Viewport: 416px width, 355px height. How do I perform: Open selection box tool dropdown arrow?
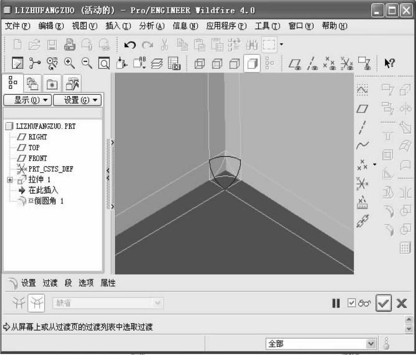[x=282, y=45]
